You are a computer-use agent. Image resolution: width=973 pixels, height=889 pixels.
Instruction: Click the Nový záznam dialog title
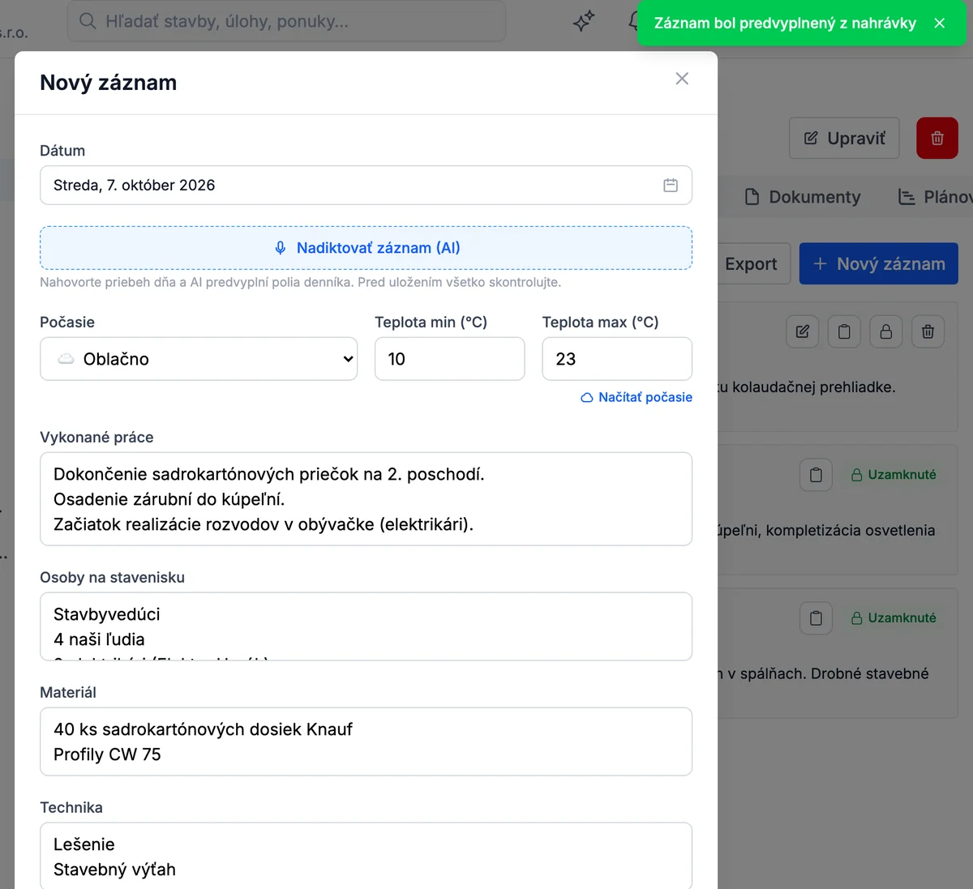coord(109,83)
